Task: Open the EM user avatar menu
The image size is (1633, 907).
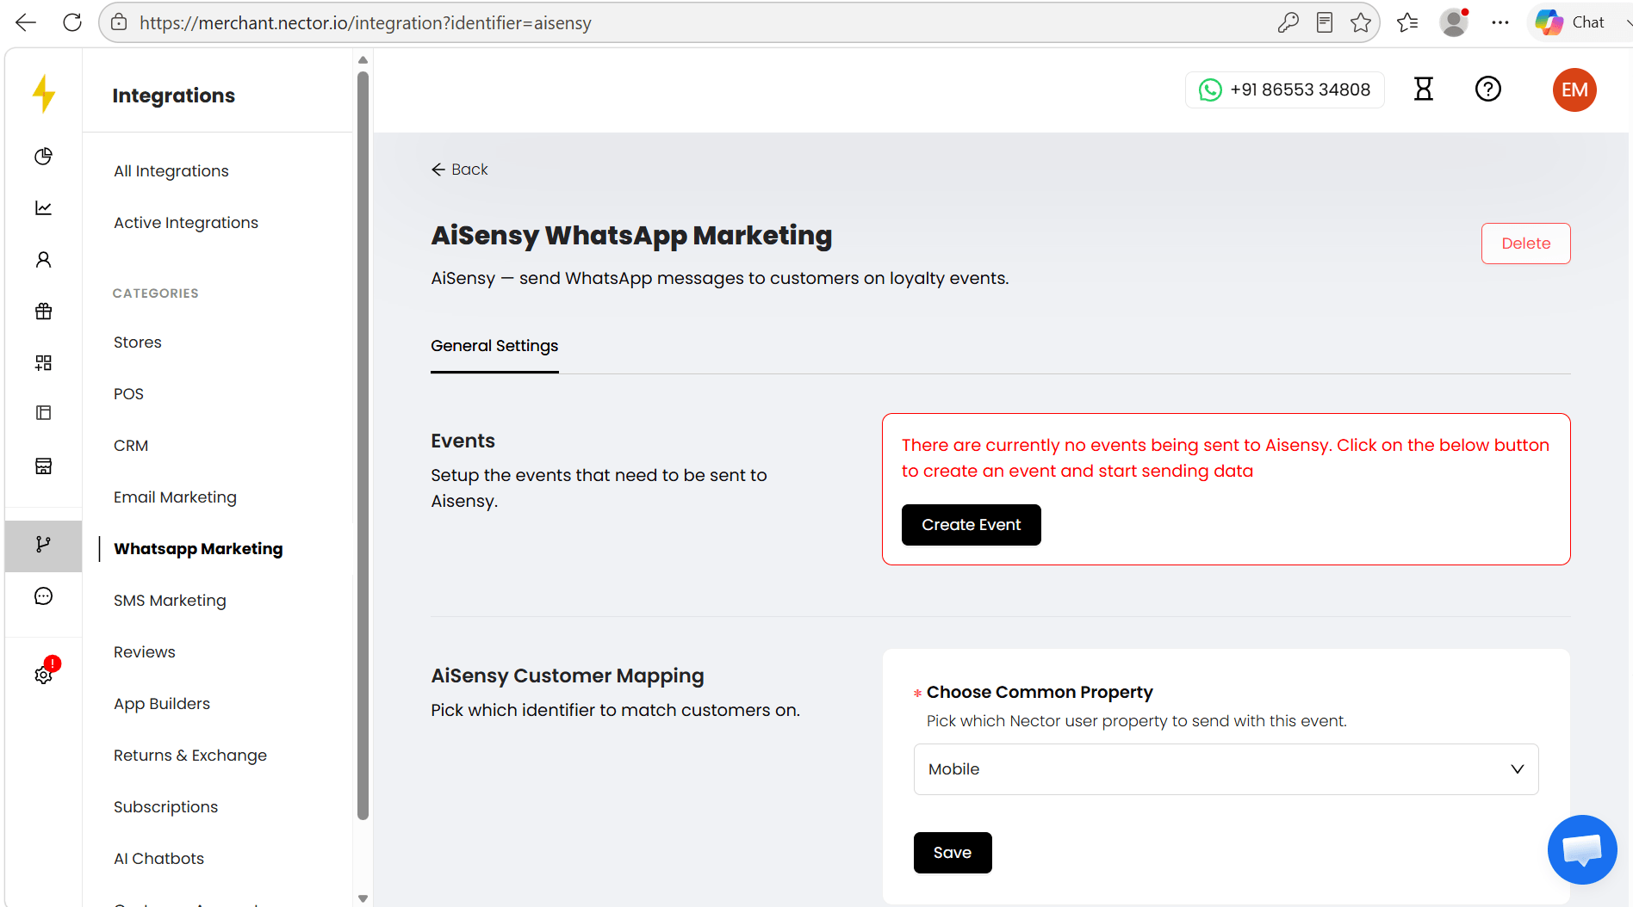Action: coord(1574,89)
